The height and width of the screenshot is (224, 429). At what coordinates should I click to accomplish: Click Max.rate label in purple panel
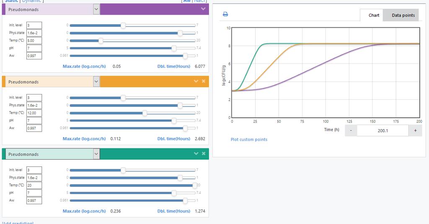(x=84, y=66)
